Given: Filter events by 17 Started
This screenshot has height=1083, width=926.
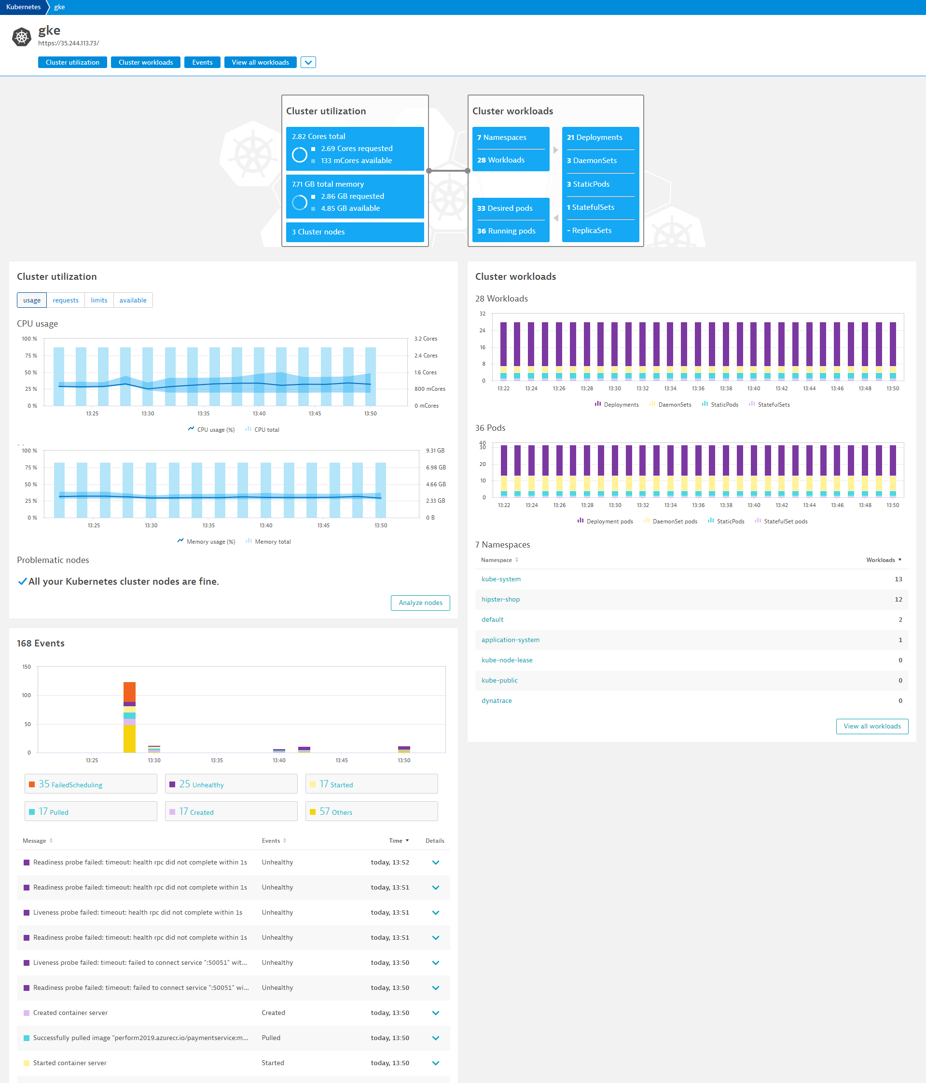Looking at the screenshot, I should [x=372, y=784].
